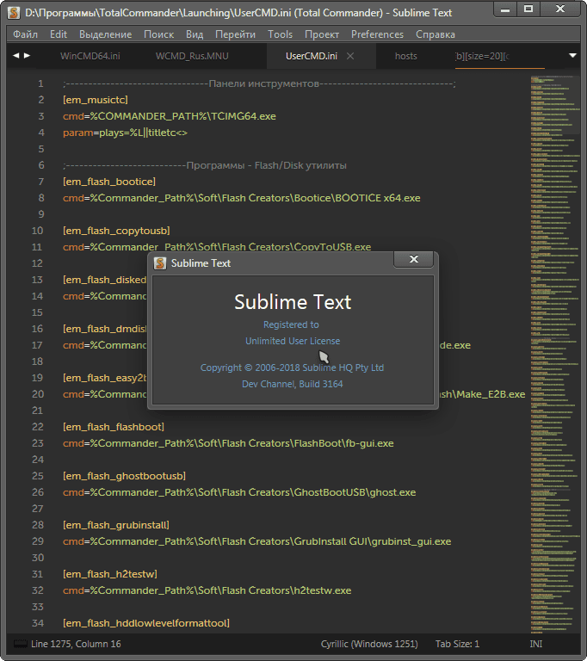The width and height of the screenshot is (587, 661).
Task: Click the h2testw.exe cmd line
Action: (x=207, y=590)
